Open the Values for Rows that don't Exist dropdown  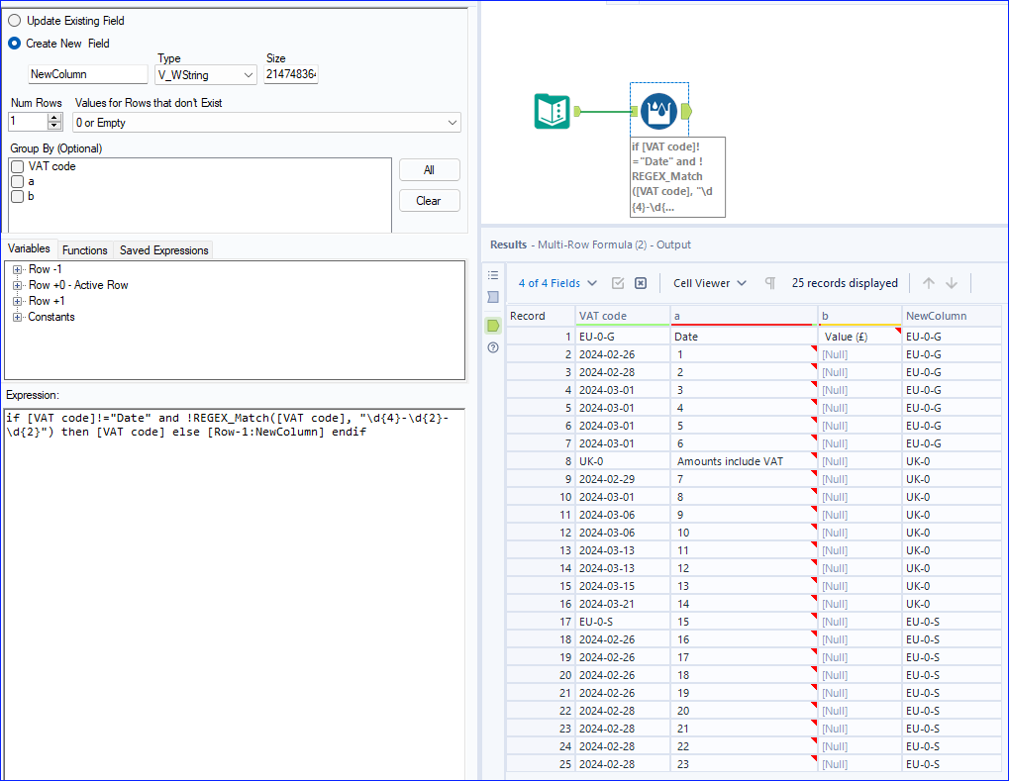pyautogui.click(x=266, y=123)
